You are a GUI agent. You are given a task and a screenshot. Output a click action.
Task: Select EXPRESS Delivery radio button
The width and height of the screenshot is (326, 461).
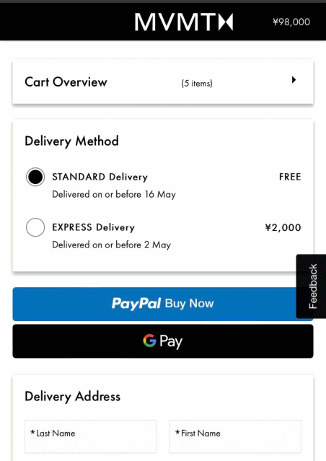(35, 227)
